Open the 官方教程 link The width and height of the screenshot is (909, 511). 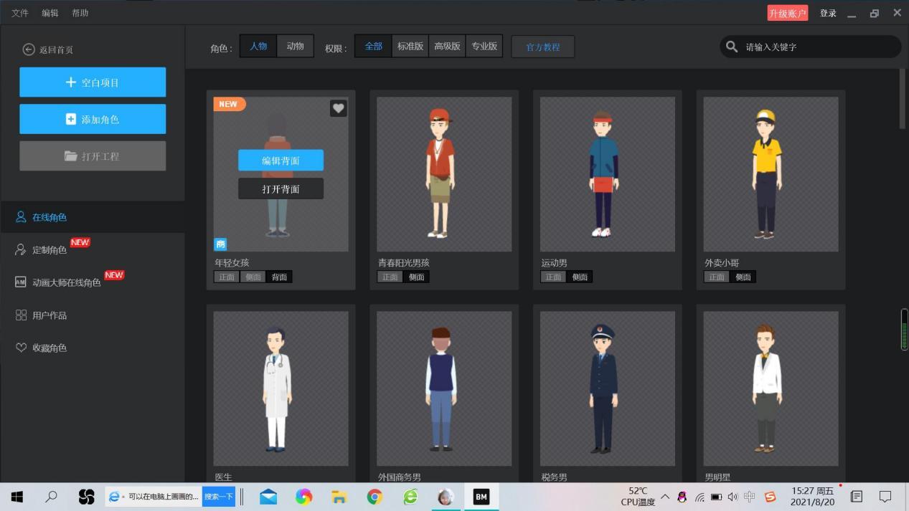[542, 47]
